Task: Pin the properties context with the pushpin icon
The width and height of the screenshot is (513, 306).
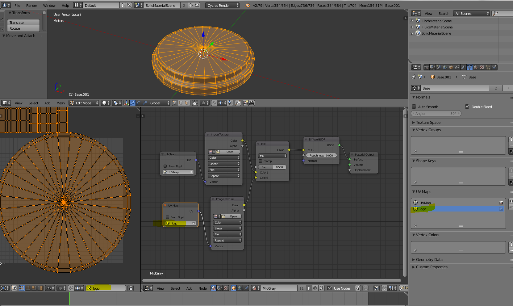Action: pos(414,77)
